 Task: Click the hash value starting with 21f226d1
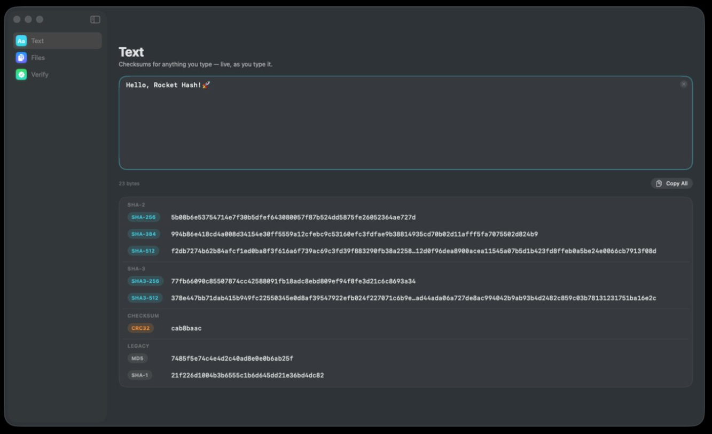point(247,375)
